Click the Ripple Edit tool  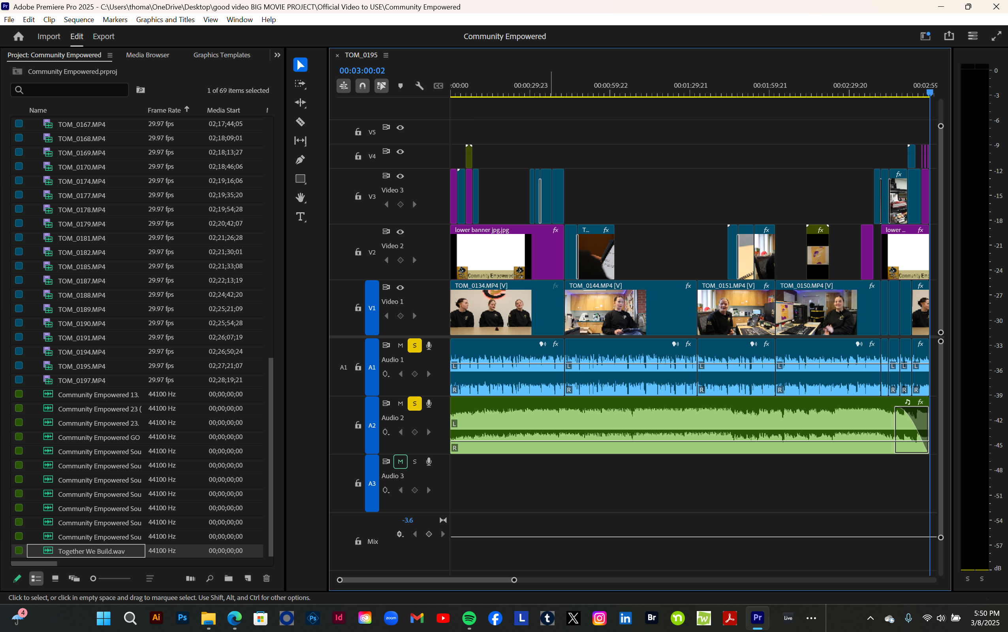pyautogui.click(x=300, y=103)
